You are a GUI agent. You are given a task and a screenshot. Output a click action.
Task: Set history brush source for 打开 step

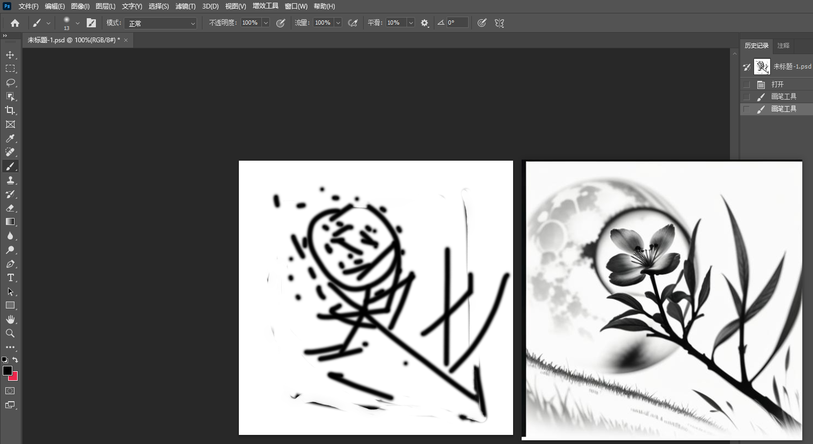pos(747,85)
